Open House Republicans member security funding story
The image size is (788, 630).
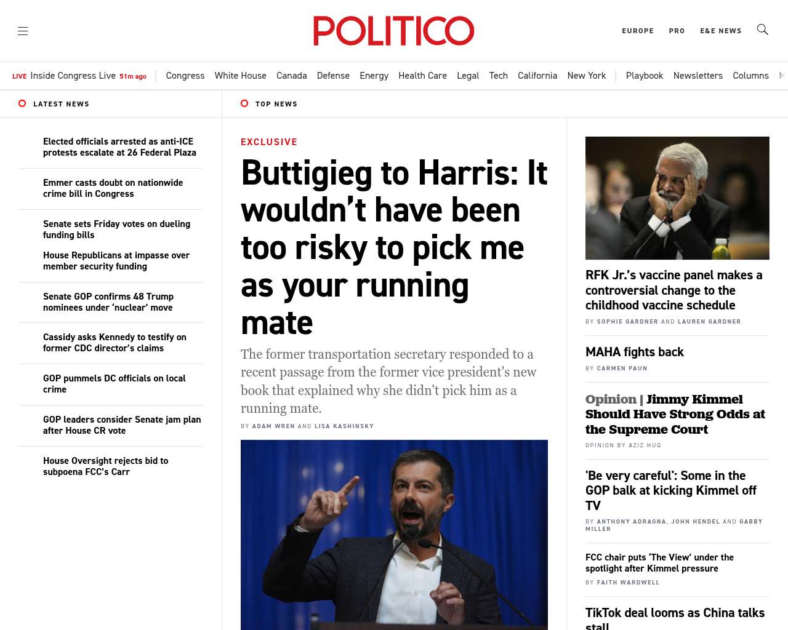[116, 261]
